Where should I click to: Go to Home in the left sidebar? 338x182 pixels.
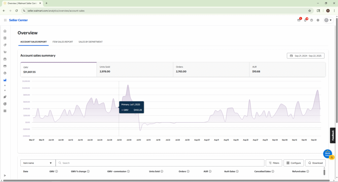click(5, 31)
